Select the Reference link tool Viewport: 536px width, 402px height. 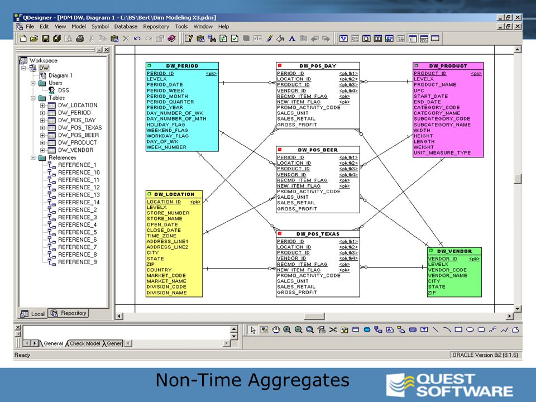click(x=379, y=330)
